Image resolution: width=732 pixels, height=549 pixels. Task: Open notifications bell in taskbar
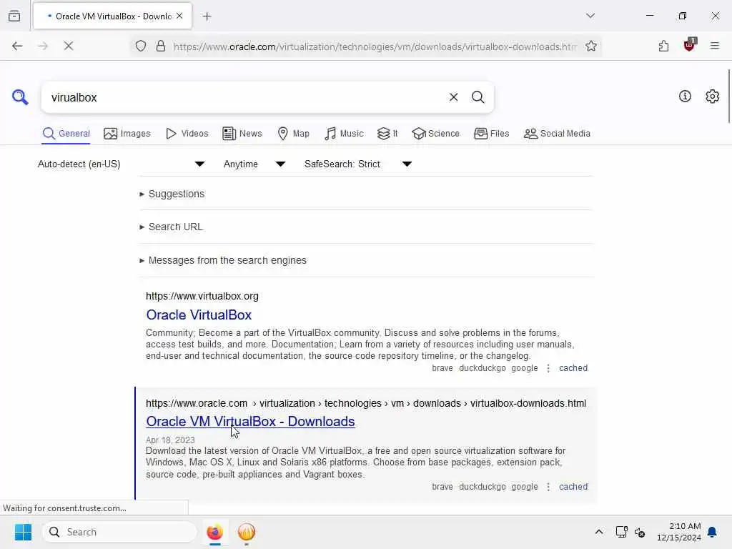point(712,532)
